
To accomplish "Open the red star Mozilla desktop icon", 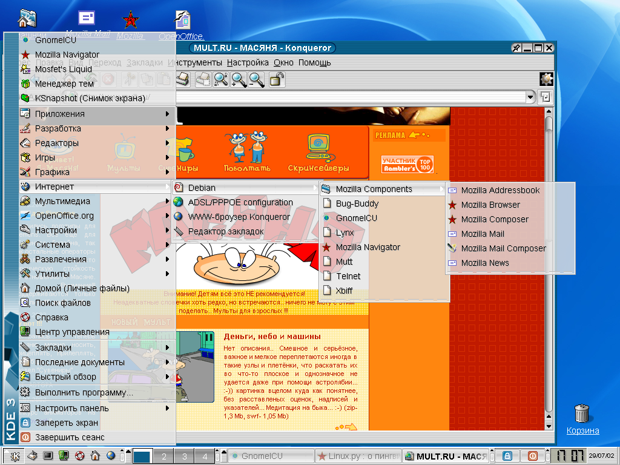I will (x=131, y=19).
